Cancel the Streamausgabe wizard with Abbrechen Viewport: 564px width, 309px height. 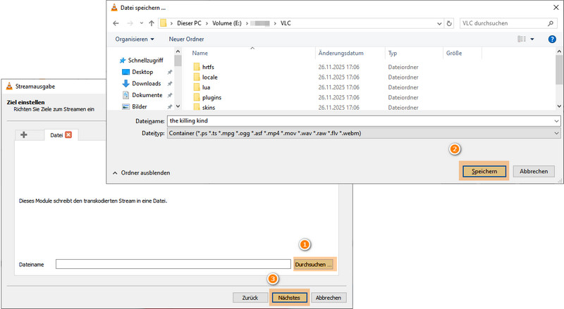pos(328,298)
